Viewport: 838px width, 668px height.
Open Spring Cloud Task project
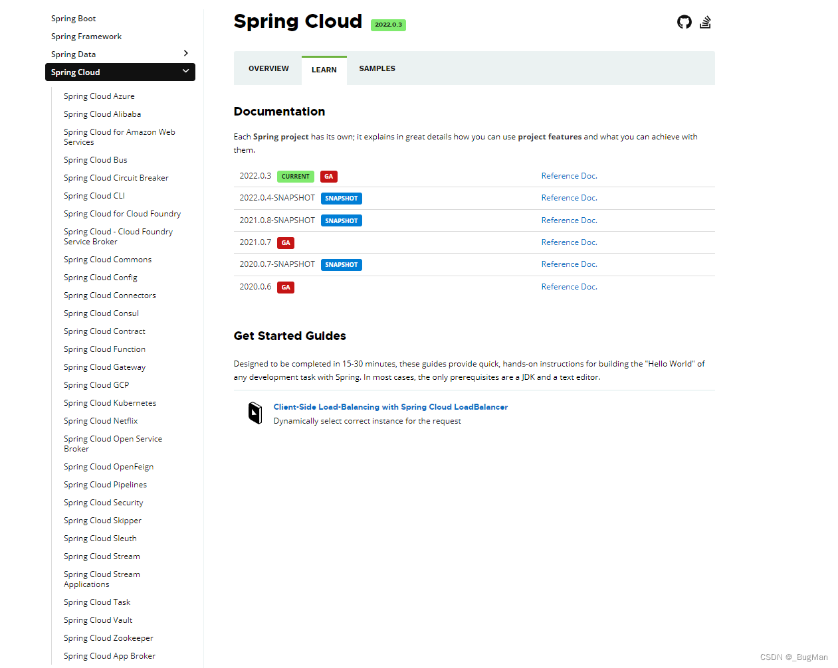[97, 602]
